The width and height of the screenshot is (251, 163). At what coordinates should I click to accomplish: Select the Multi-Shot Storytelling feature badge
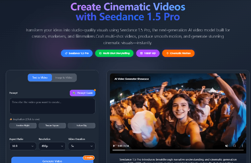(x=114, y=53)
